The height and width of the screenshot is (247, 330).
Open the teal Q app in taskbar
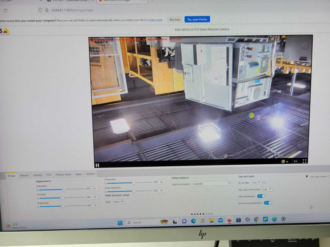[274, 219]
